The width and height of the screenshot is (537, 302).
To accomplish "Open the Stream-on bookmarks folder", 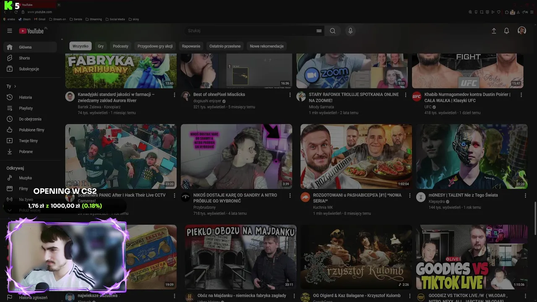I will [57, 19].
